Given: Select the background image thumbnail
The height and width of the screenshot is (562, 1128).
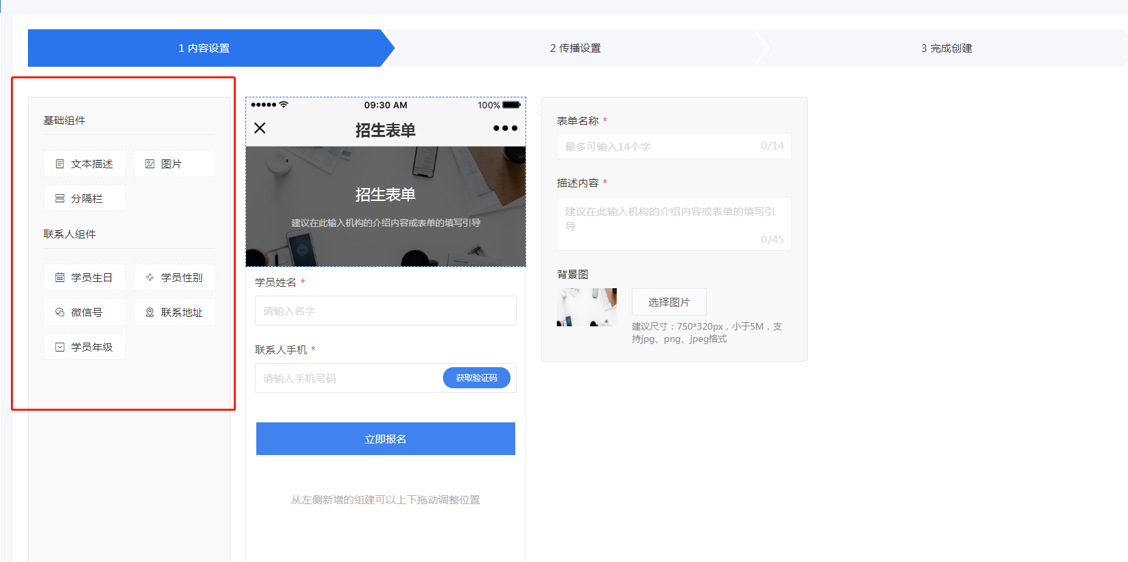Looking at the screenshot, I should pos(587,307).
